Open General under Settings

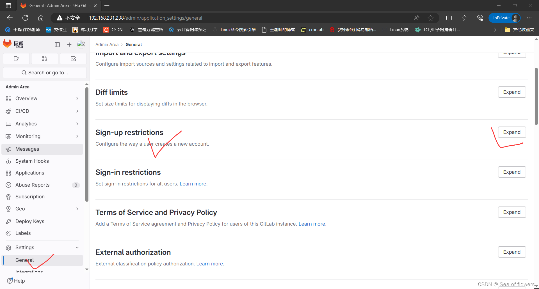coord(42,260)
